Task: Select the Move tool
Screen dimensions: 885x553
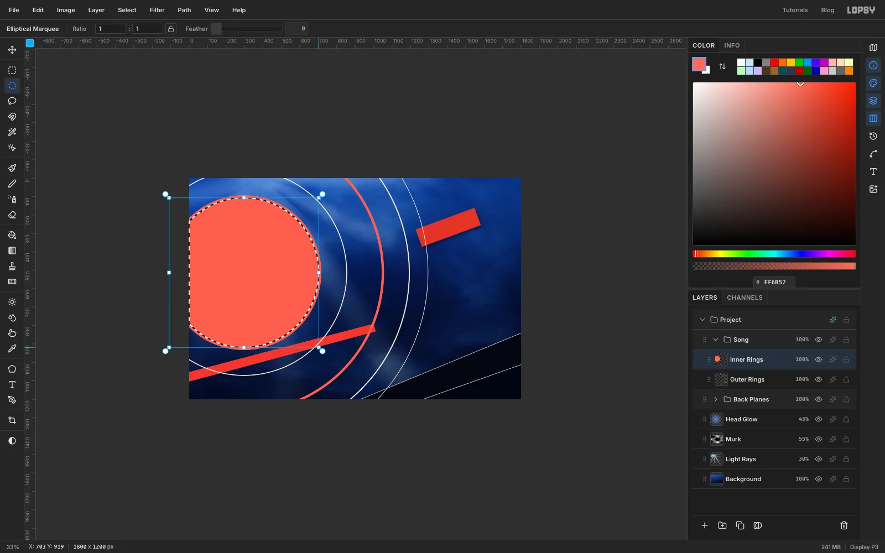Action: [x=12, y=50]
